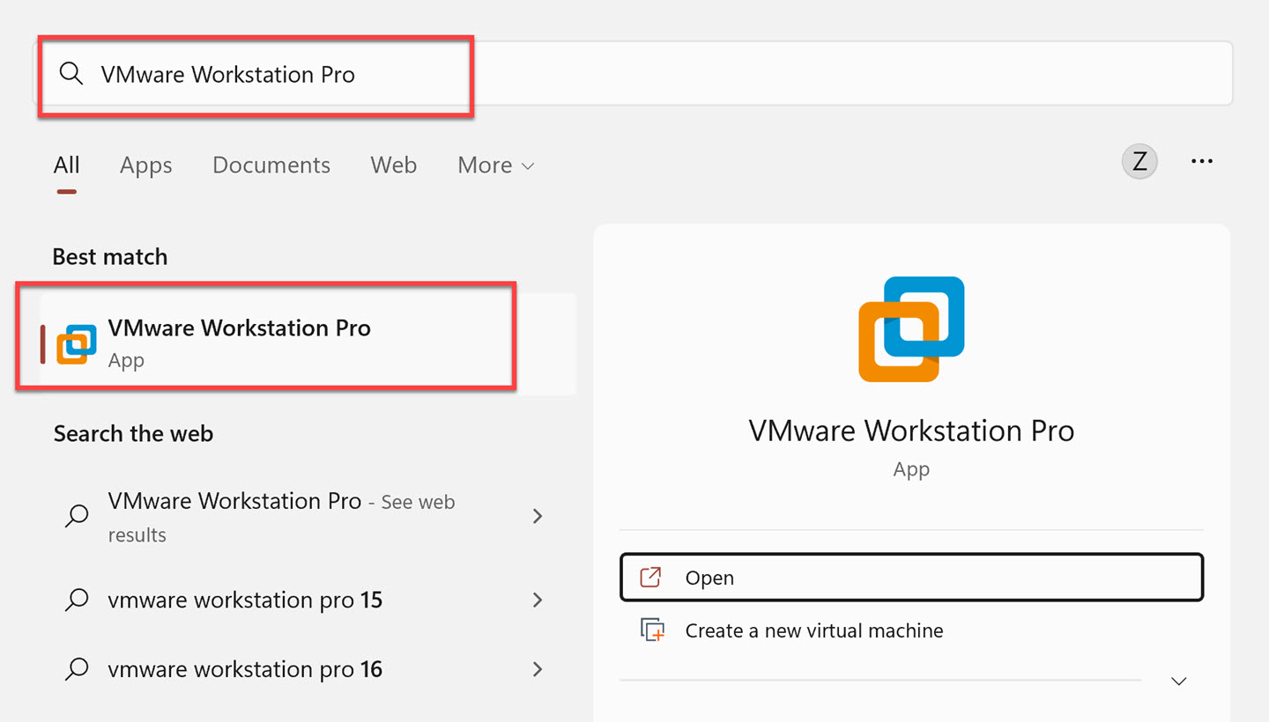The width and height of the screenshot is (1269, 722).
Task: Expand the VMware Workstation Pro web result arrow
Action: 538,516
